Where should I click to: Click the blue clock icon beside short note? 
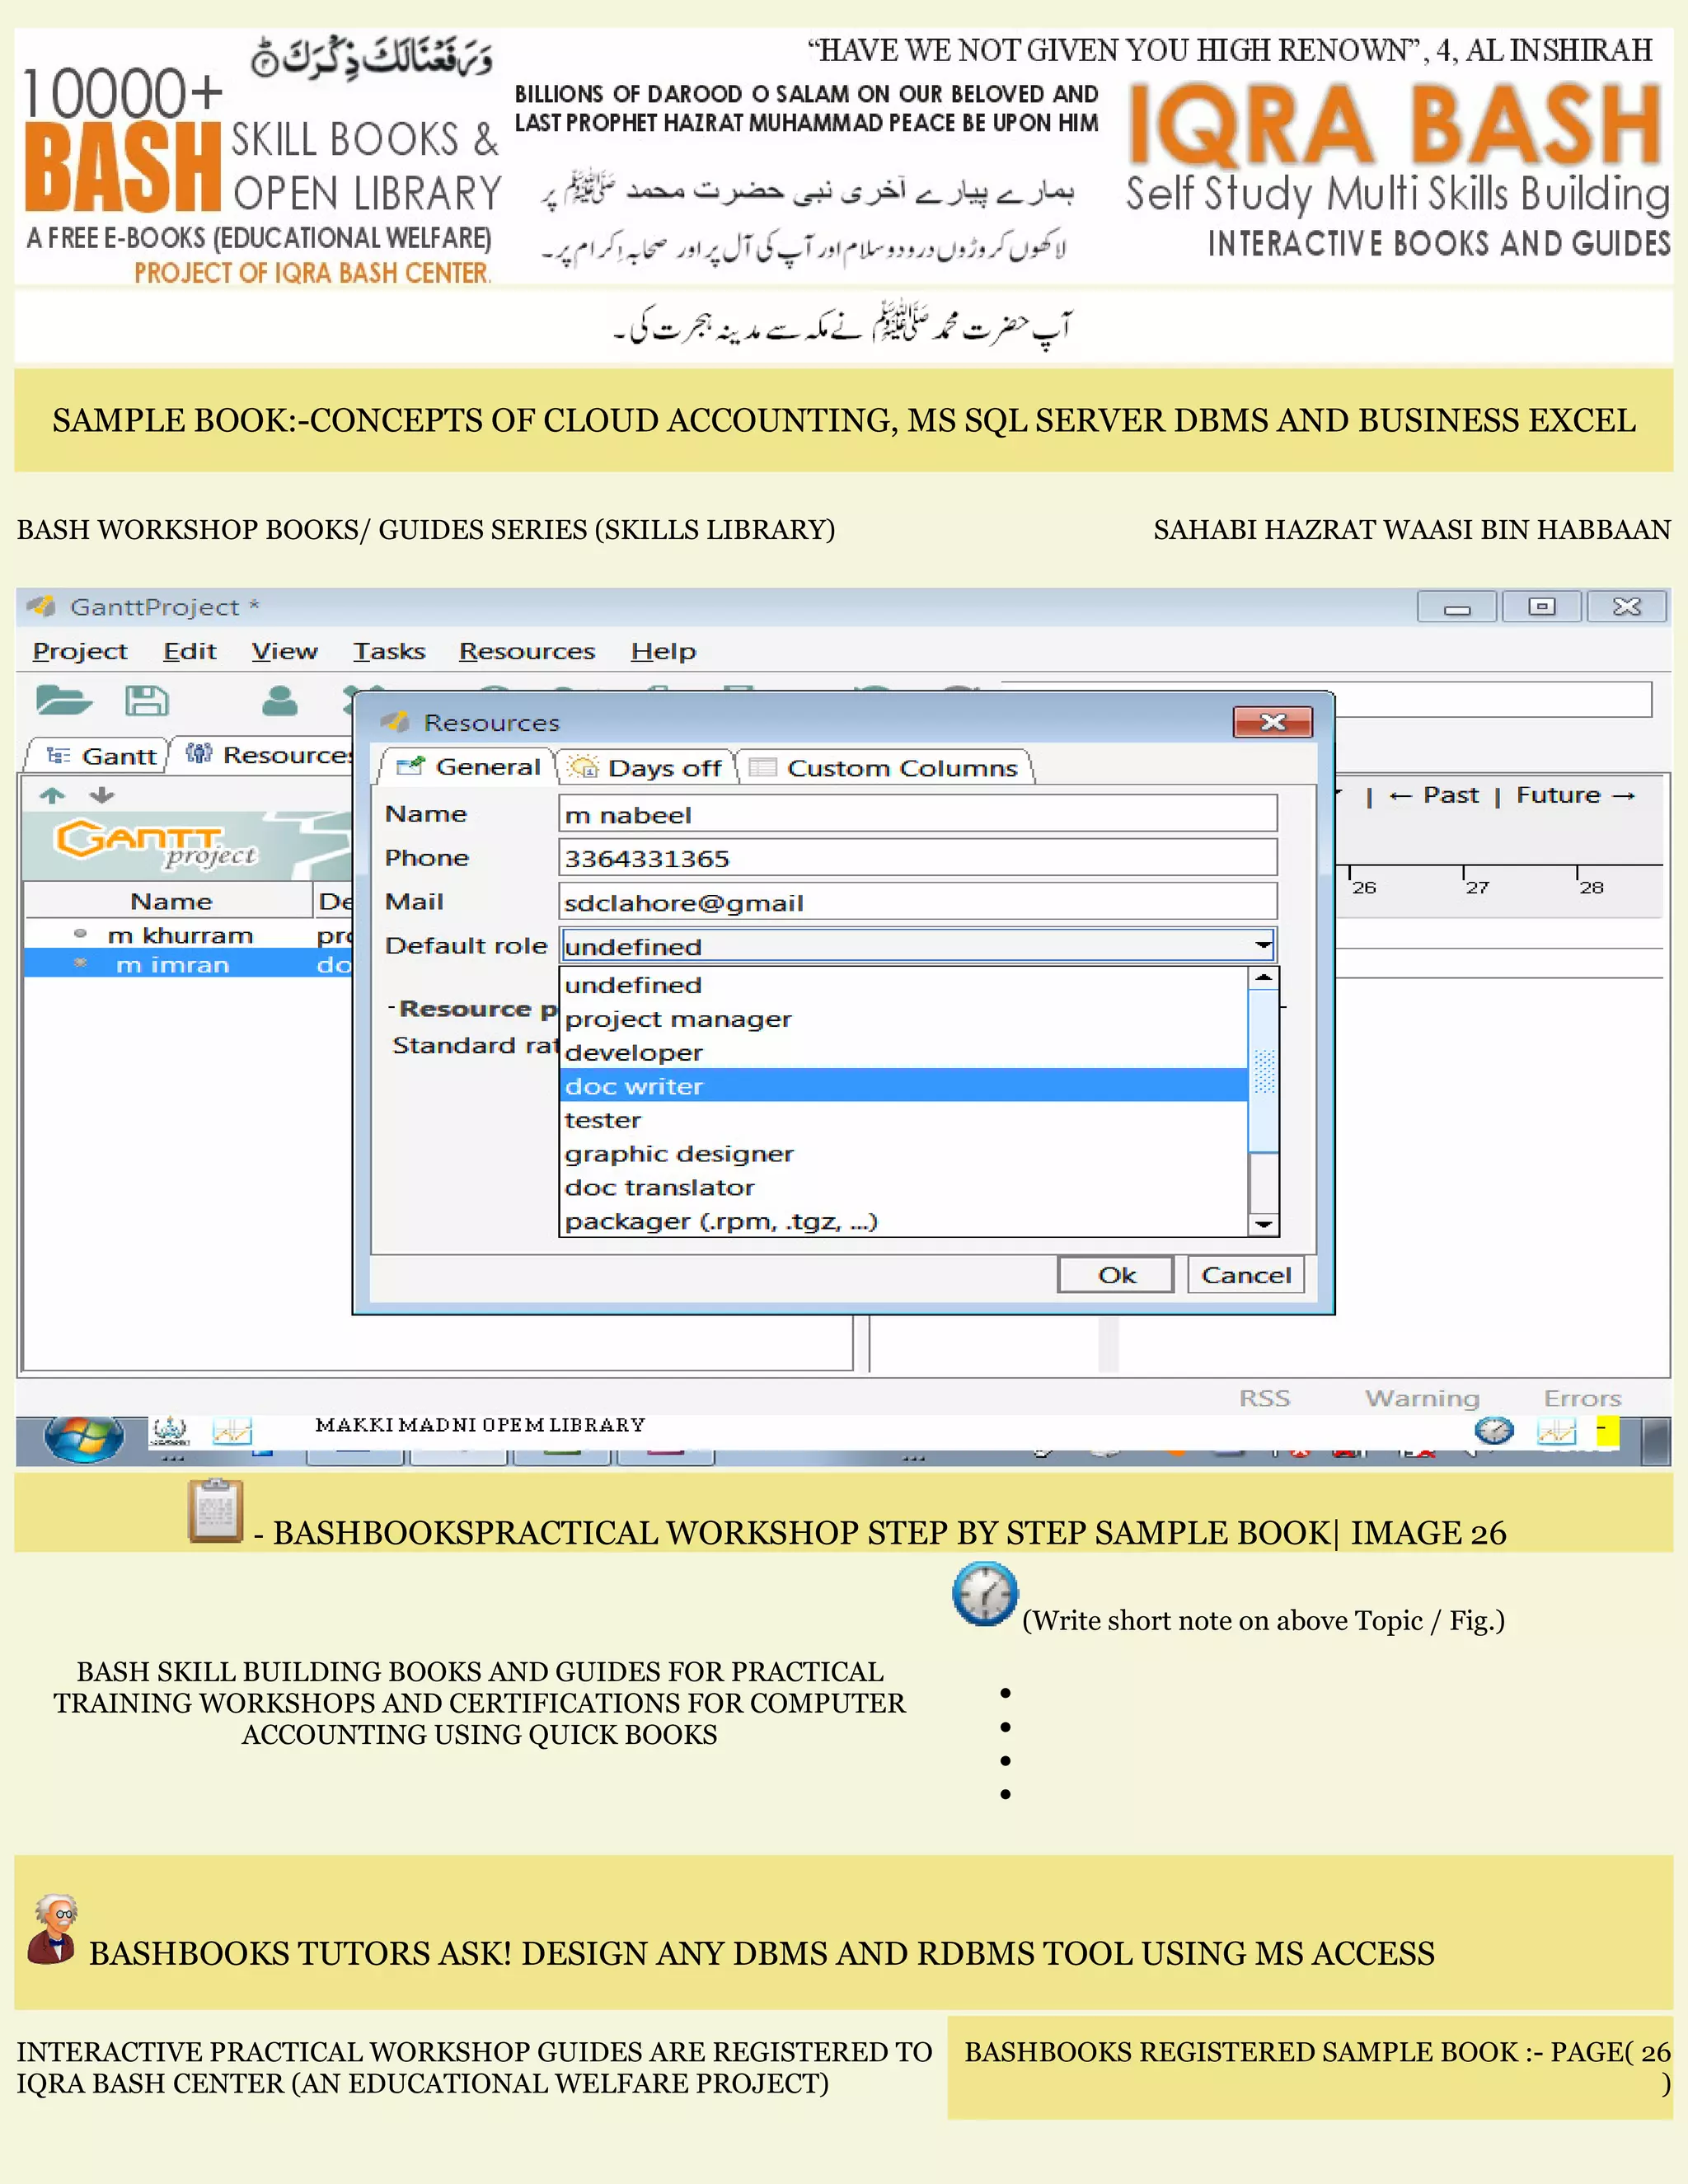985,1594
